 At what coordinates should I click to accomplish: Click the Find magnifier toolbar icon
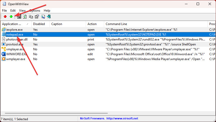[x=43, y=17]
